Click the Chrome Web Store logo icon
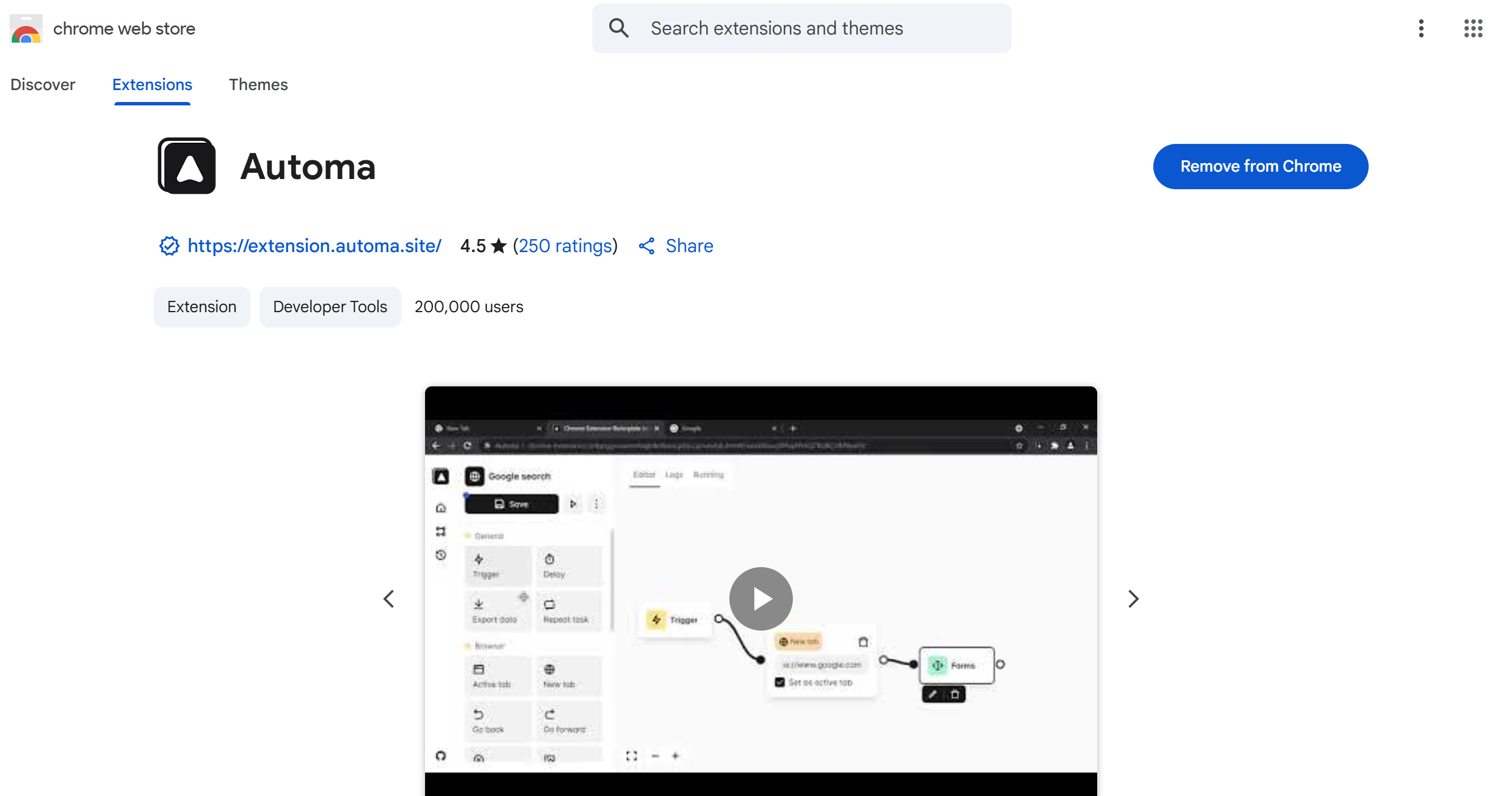 coord(26,28)
